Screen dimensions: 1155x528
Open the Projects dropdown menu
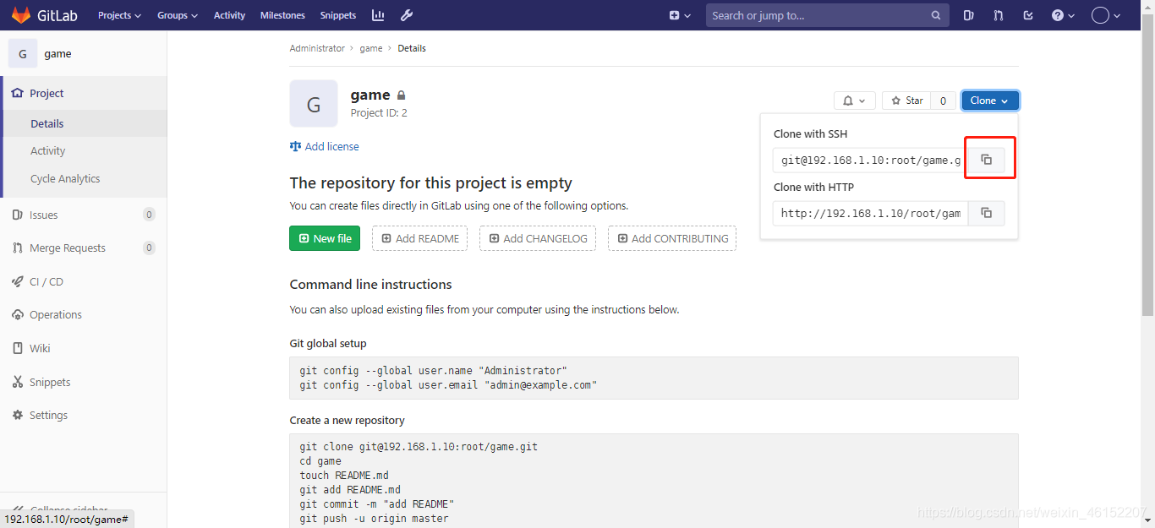pyautogui.click(x=119, y=15)
